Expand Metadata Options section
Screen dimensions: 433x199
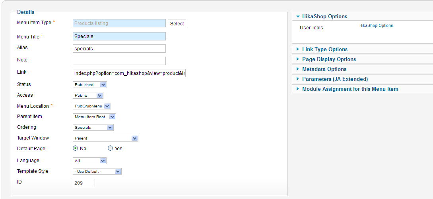pyautogui.click(x=324, y=69)
